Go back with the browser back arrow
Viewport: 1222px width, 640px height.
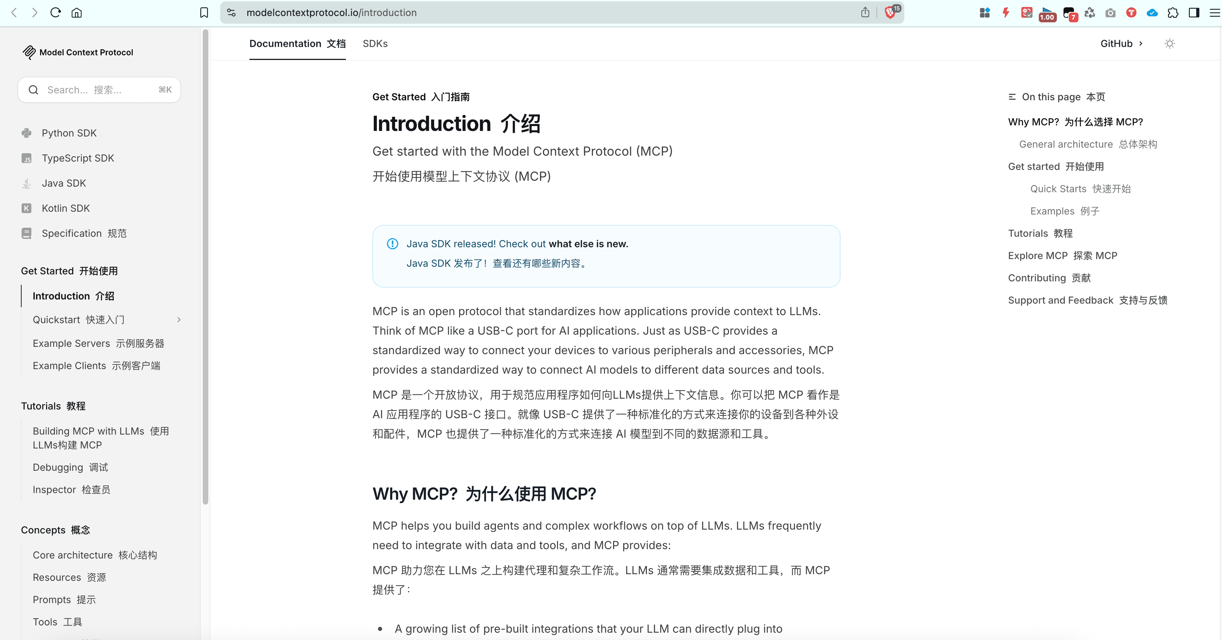[14, 13]
